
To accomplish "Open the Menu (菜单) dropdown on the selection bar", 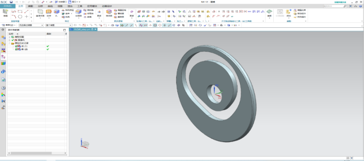I will [x=9, y=25].
